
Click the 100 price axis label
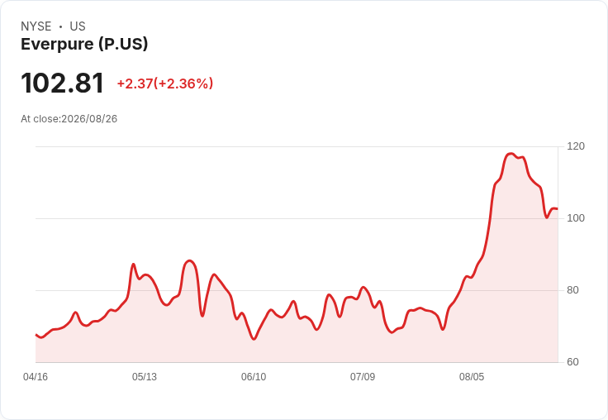[576, 218]
